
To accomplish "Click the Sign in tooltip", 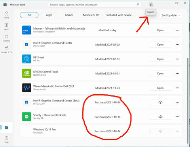I will [150, 12].
